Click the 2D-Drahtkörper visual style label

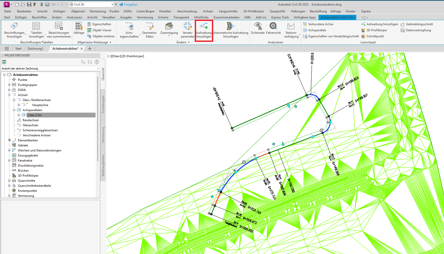[x=132, y=56]
